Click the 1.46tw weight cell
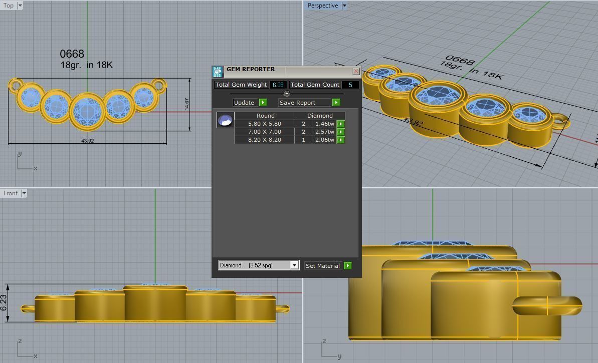The width and height of the screenshot is (598, 363). click(x=324, y=124)
